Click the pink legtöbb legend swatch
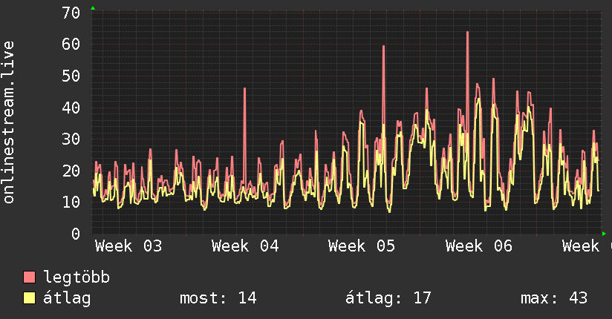Image resolution: width=612 pixels, height=319 pixels. click(29, 277)
